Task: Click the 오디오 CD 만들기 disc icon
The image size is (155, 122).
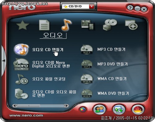Action: 21,50
